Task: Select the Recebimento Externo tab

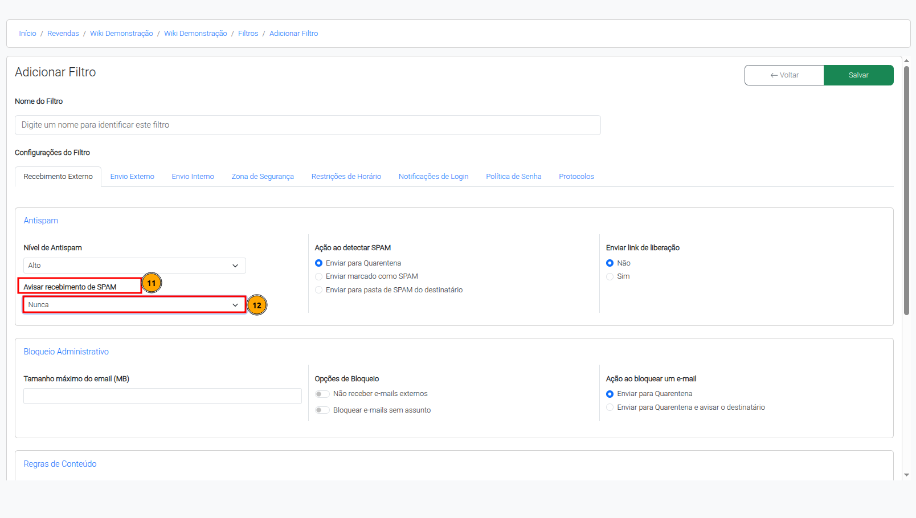Action: 58,177
